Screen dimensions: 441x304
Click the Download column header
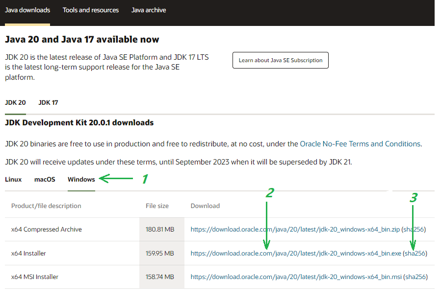point(205,206)
